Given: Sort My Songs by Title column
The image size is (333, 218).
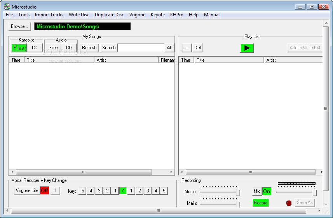Looking at the screenshot, I should pos(59,60).
